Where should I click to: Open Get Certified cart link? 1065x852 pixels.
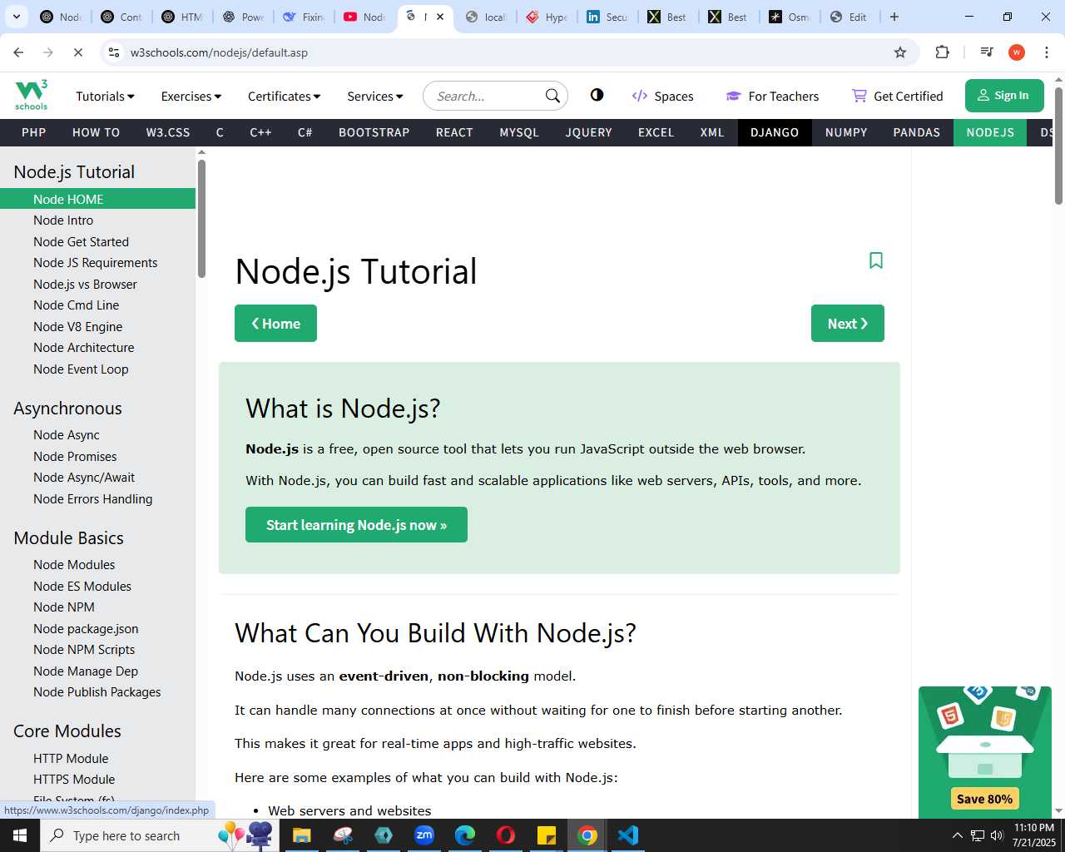click(897, 96)
